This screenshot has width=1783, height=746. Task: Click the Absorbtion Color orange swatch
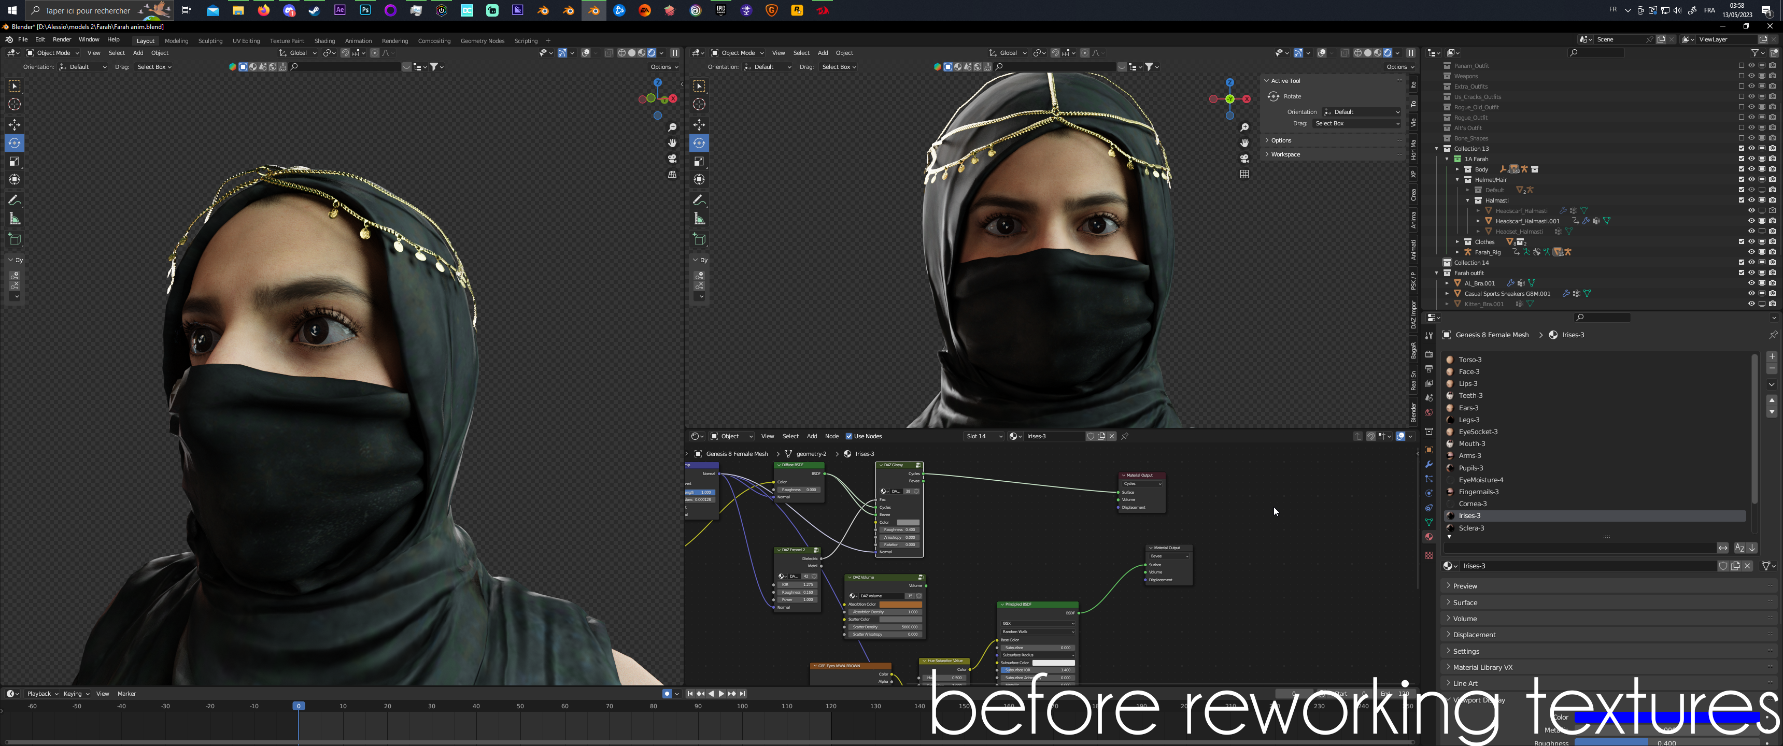pyautogui.click(x=900, y=604)
